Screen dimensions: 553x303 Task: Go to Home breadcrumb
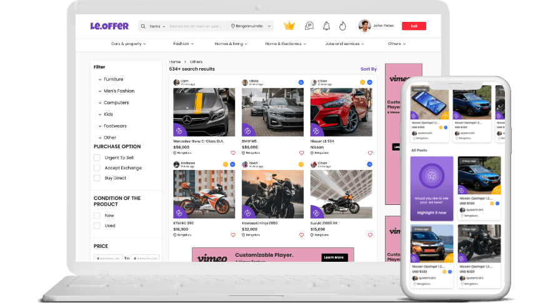(175, 62)
